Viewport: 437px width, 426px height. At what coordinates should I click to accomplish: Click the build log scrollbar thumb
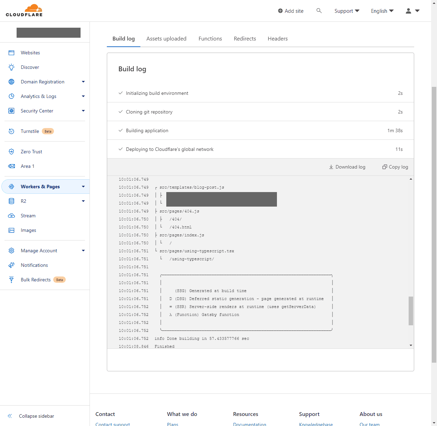pos(411,310)
